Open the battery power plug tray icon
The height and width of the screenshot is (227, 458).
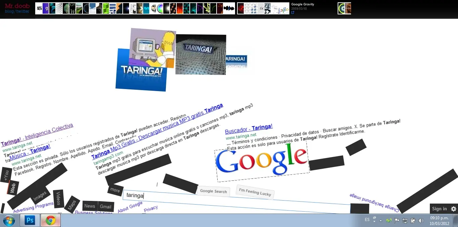click(x=413, y=221)
